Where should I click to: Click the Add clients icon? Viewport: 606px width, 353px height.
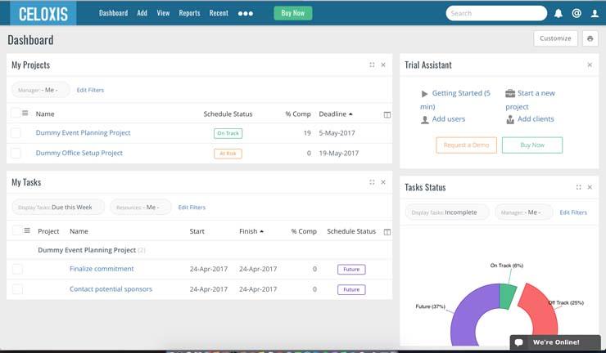[x=510, y=119]
